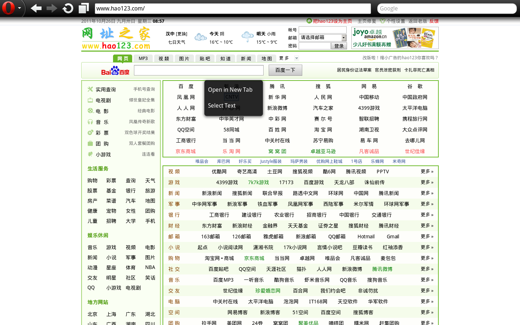
Task: Click the 更换 city link
Action: pyautogui.click(x=182, y=34)
